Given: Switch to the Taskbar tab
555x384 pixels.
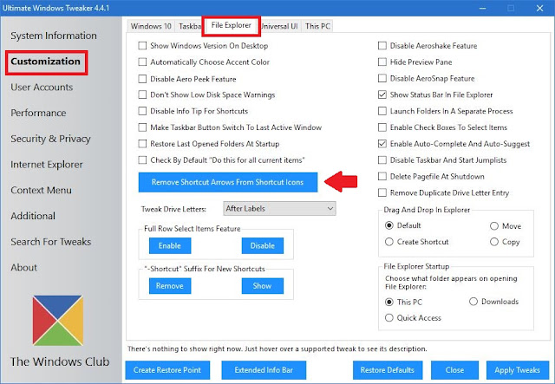Looking at the screenshot, I should tap(189, 26).
